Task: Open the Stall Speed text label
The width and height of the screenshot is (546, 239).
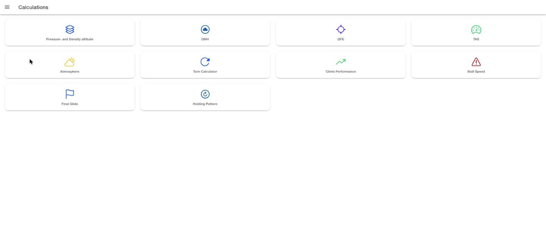Action: coord(476,72)
